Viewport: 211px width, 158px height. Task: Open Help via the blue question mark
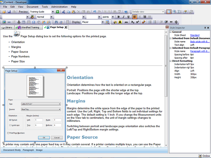point(126,12)
